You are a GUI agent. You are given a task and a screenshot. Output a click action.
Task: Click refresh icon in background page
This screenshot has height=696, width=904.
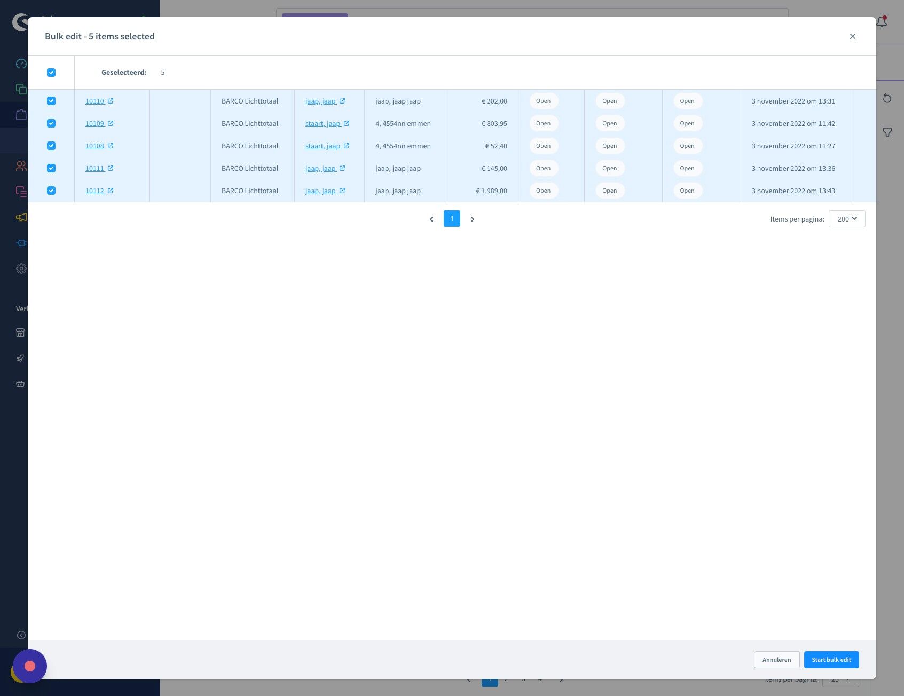point(887,98)
